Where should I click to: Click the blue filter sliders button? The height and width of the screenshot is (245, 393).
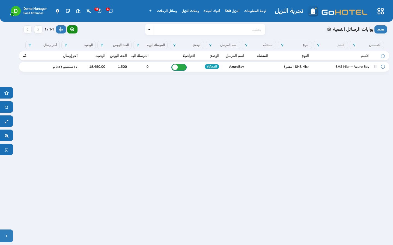[x=61, y=29]
